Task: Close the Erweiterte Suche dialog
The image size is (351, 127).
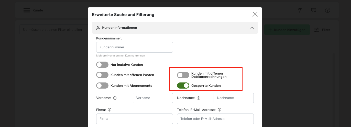Action: tap(255, 15)
